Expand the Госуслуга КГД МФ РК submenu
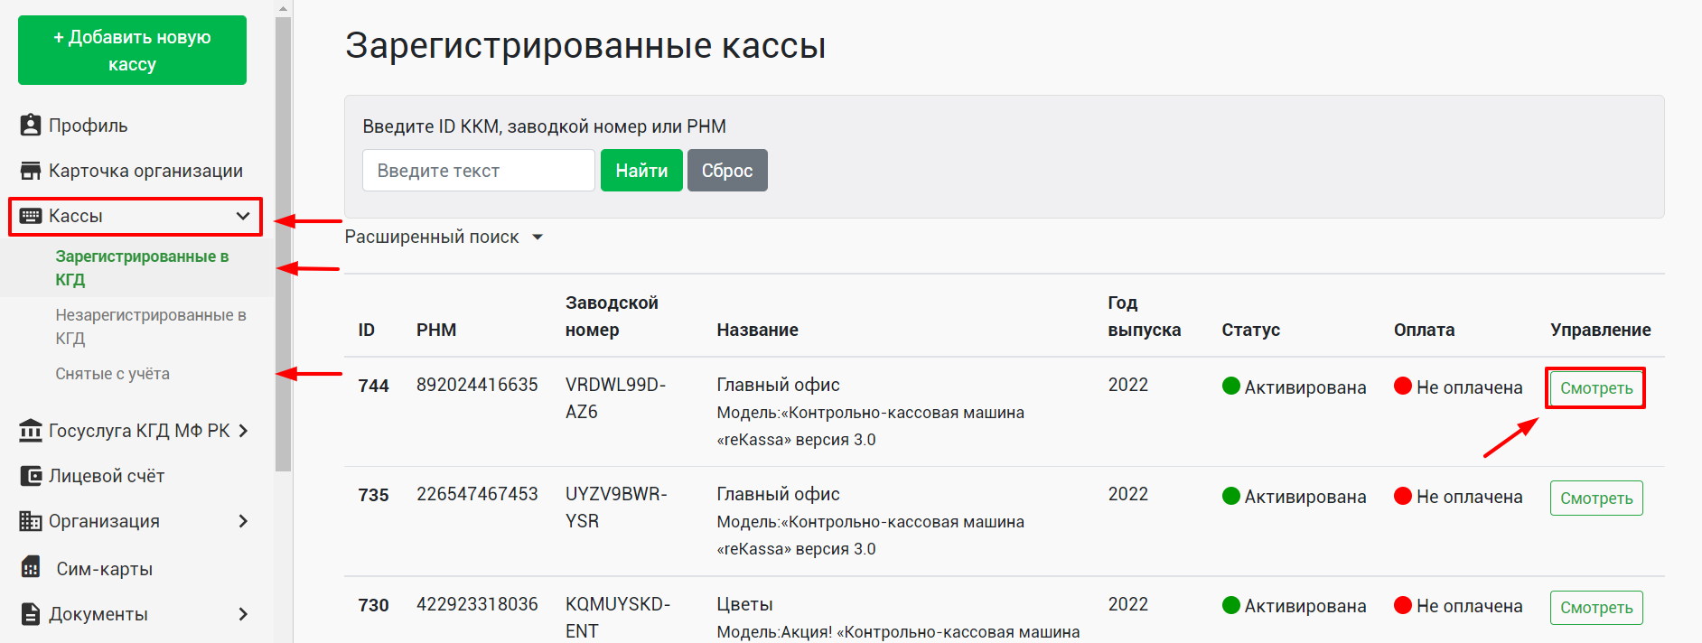Screen dimensions: 1702x643 [x=243, y=431]
